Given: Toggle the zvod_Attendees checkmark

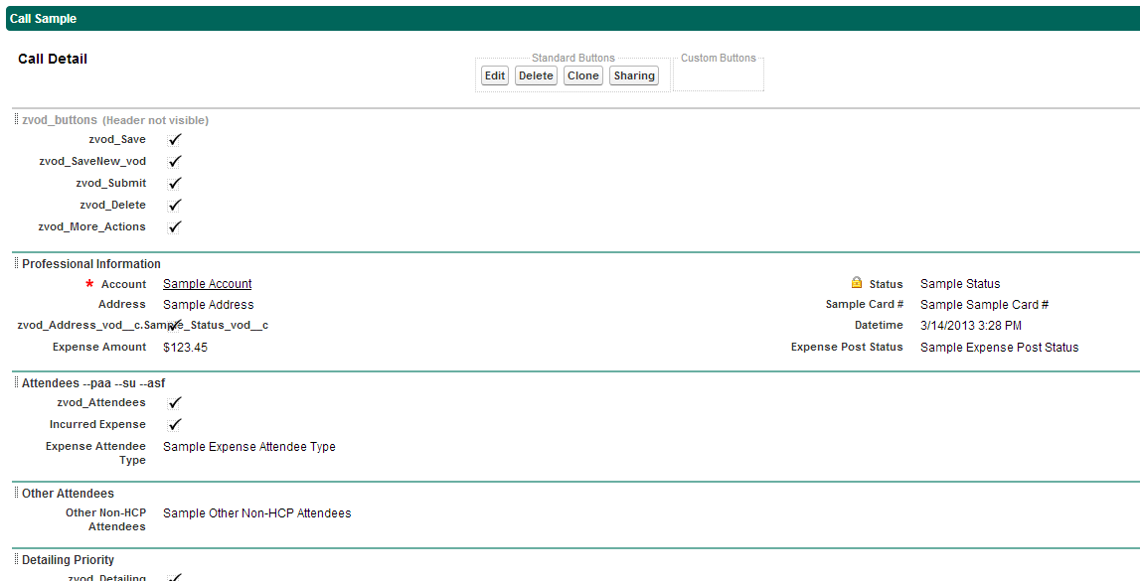Looking at the screenshot, I should [x=175, y=403].
